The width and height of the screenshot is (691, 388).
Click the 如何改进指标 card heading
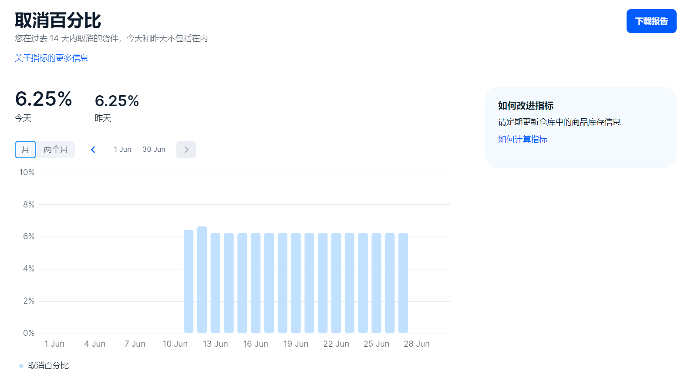tap(526, 106)
